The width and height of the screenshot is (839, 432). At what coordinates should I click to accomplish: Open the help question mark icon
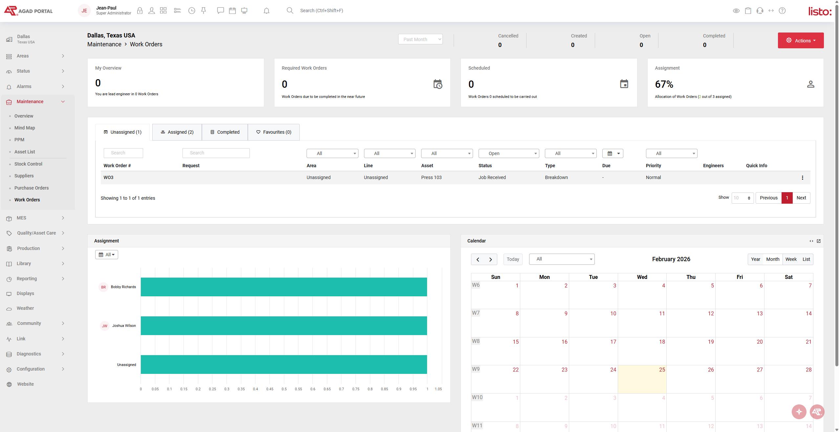point(782,11)
